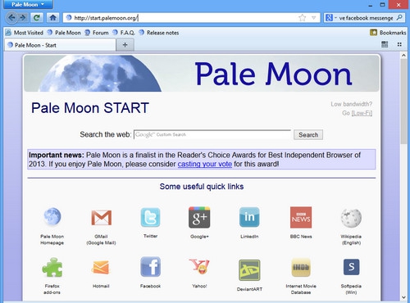Click the Search button on the page

pos(308,135)
